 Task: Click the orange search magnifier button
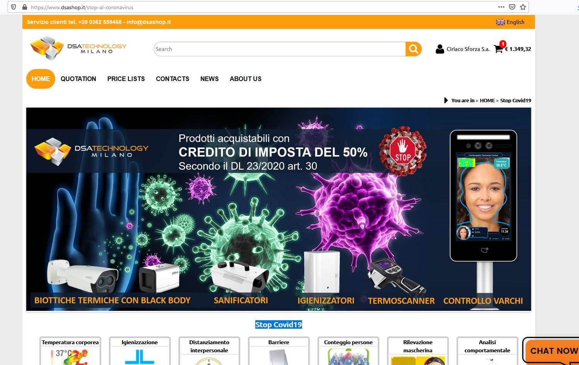coord(413,49)
